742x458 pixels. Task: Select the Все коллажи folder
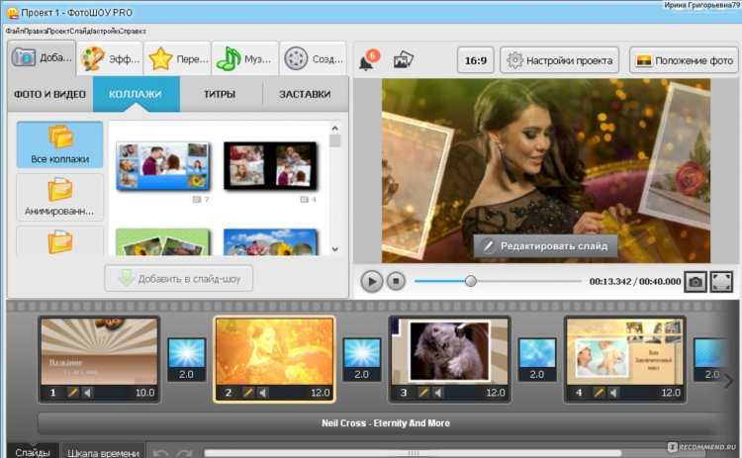pyautogui.click(x=59, y=144)
